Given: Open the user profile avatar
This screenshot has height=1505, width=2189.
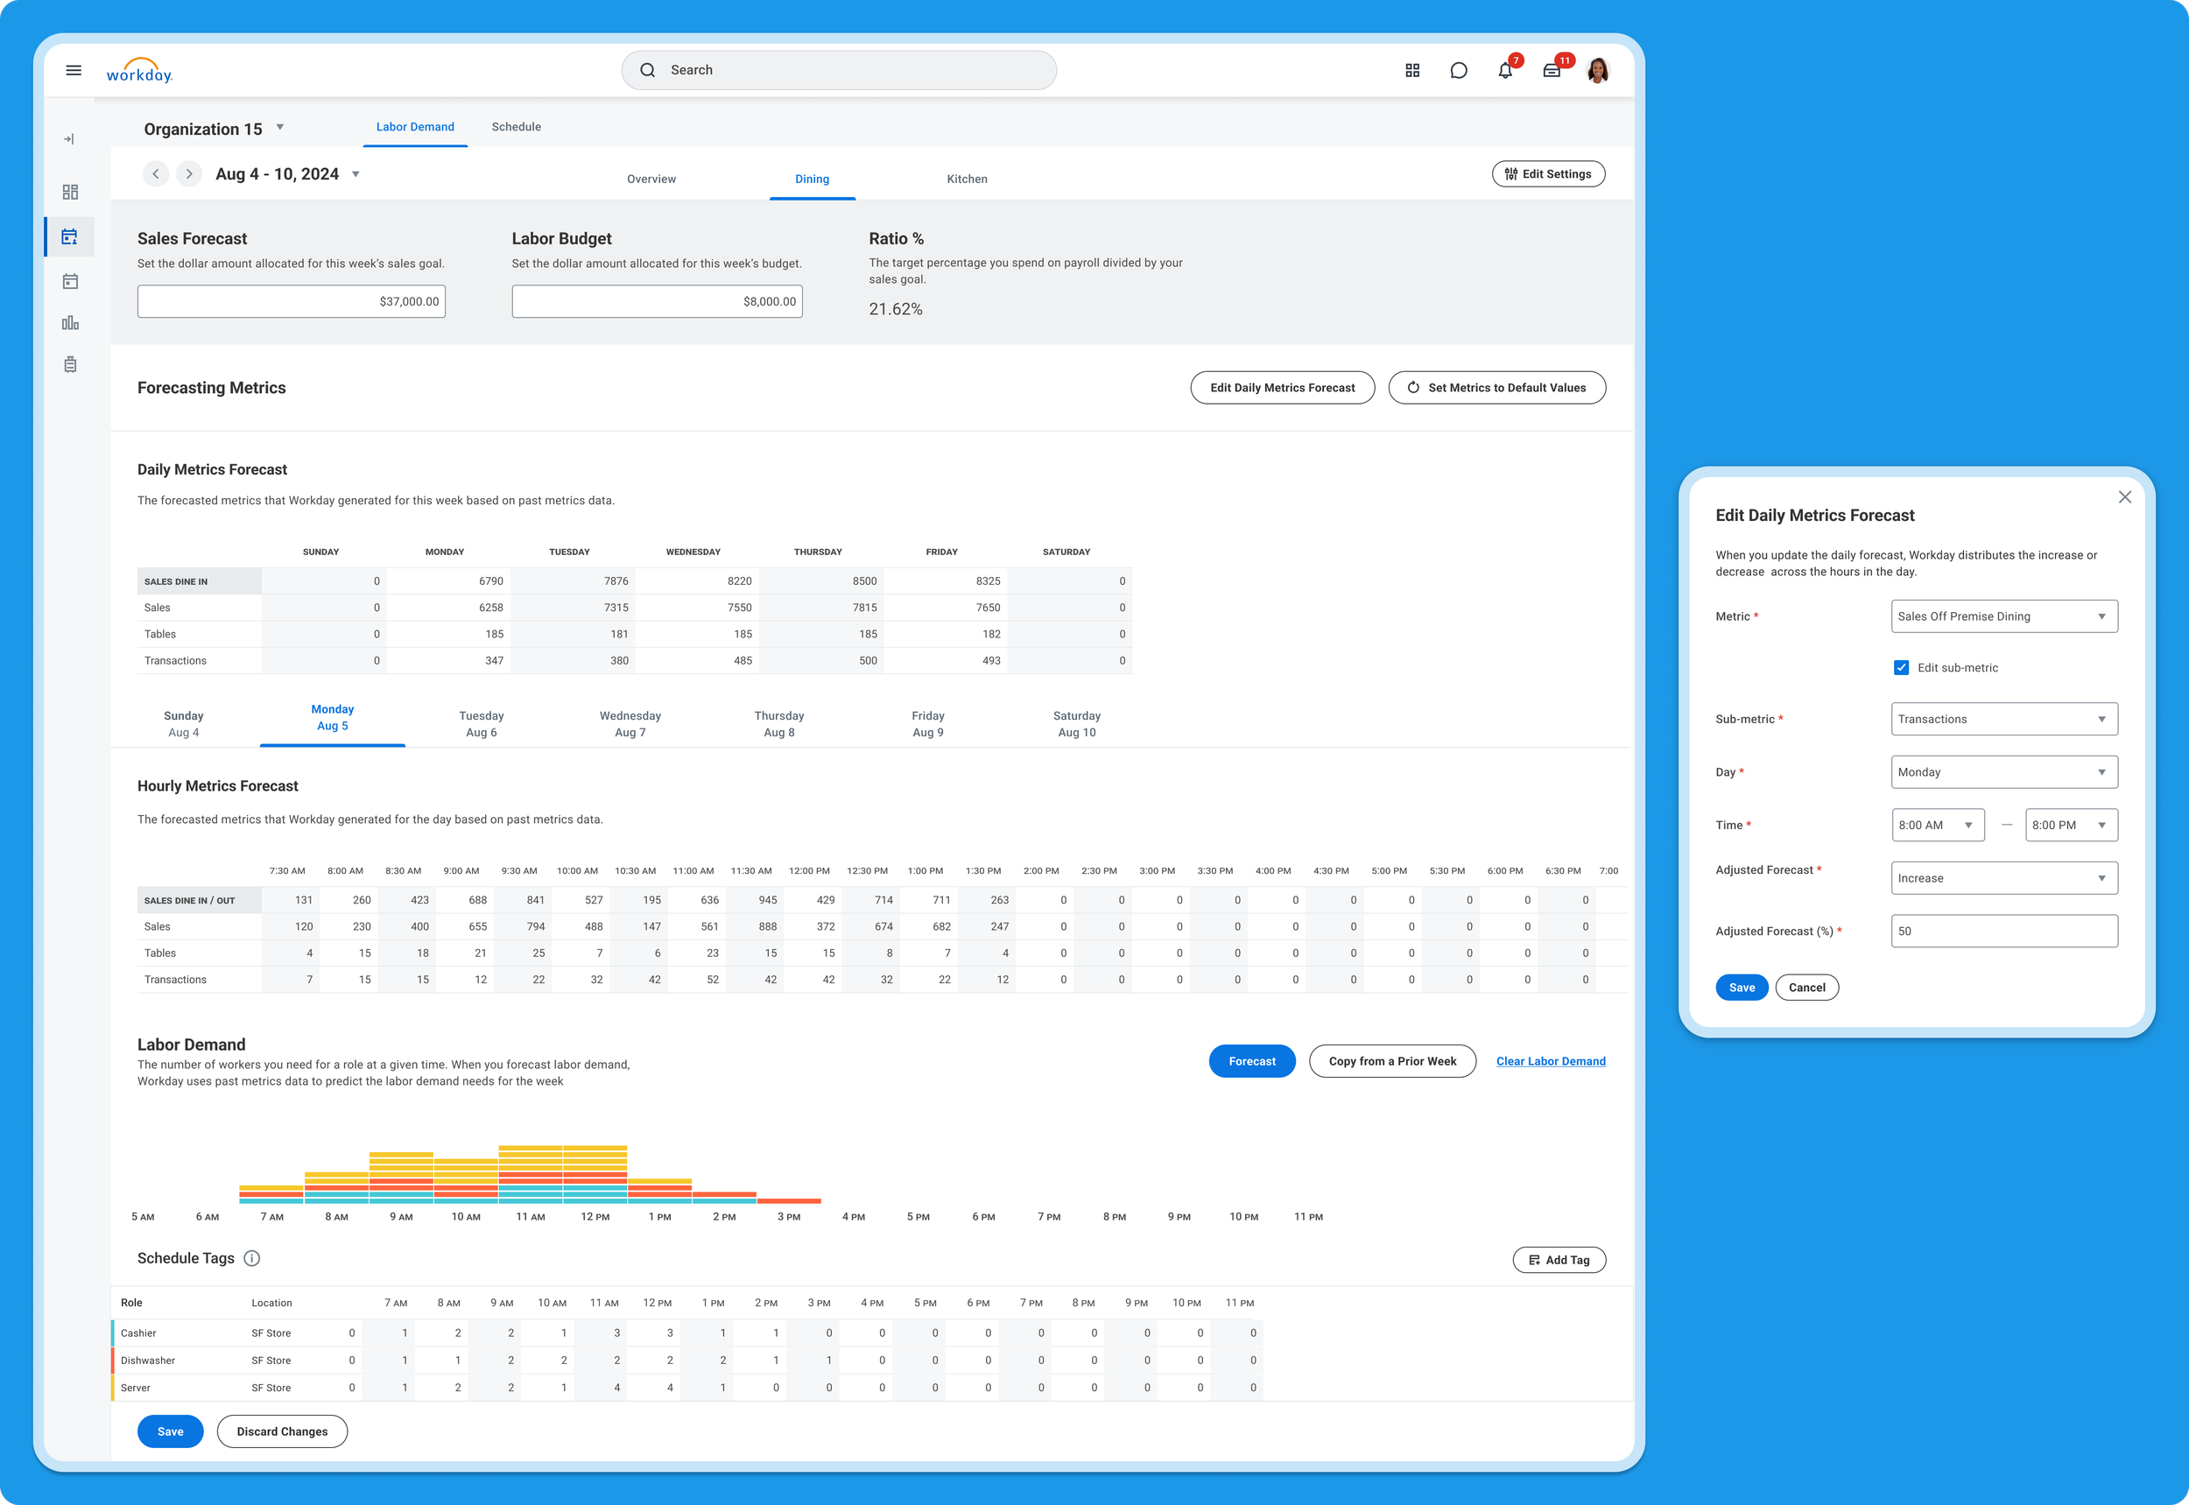Looking at the screenshot, I should tap(1598, 71).
